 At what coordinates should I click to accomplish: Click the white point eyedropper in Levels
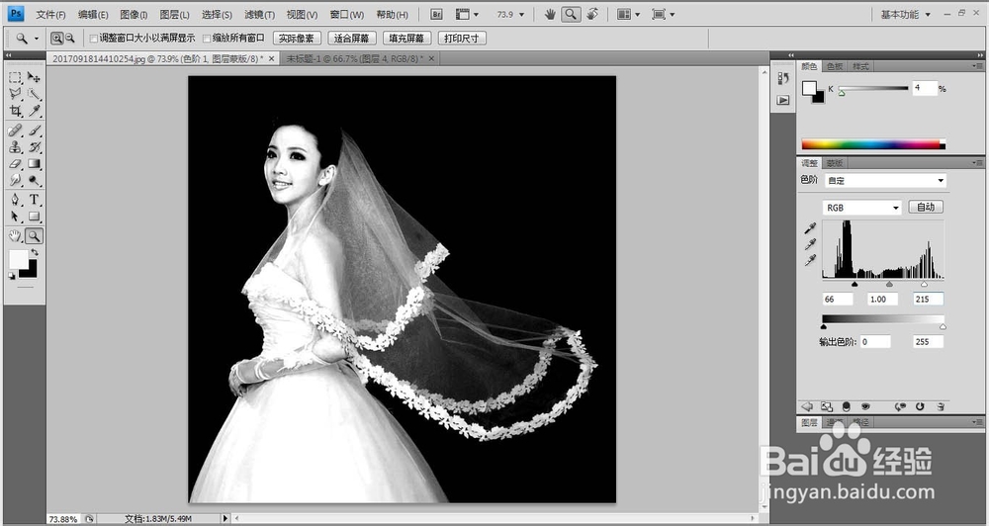pos(811,260)
